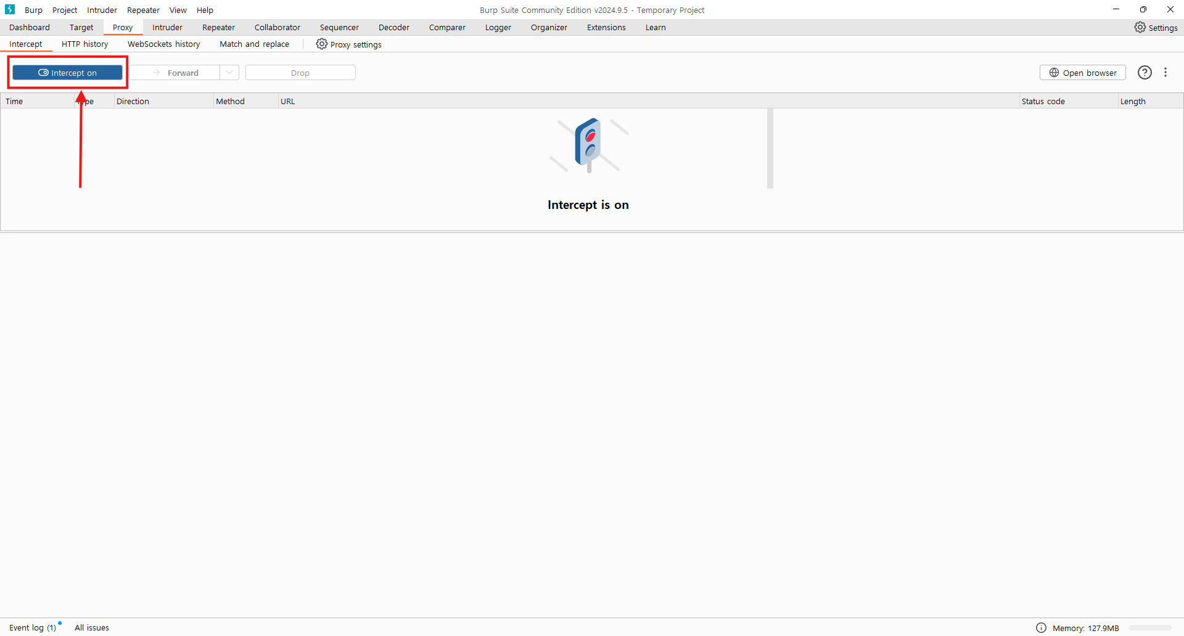Click the Forward button
The width and height of the screenshot is (1184, 636).
coord(175,73)
